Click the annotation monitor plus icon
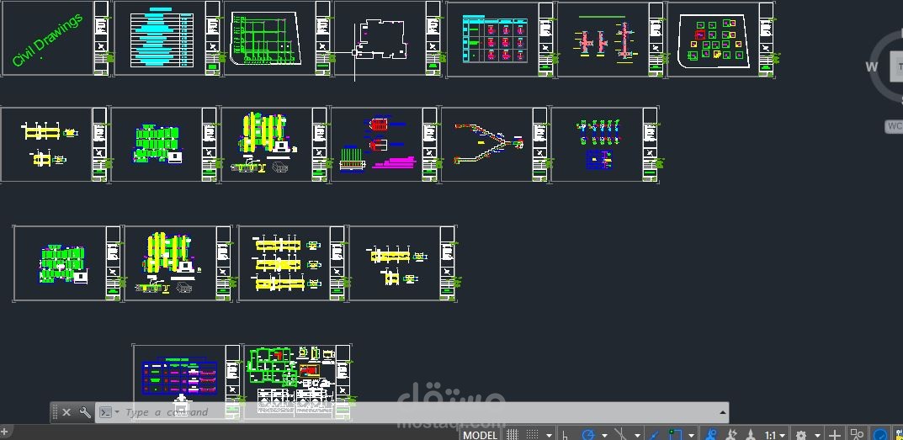 pos(835,436)
